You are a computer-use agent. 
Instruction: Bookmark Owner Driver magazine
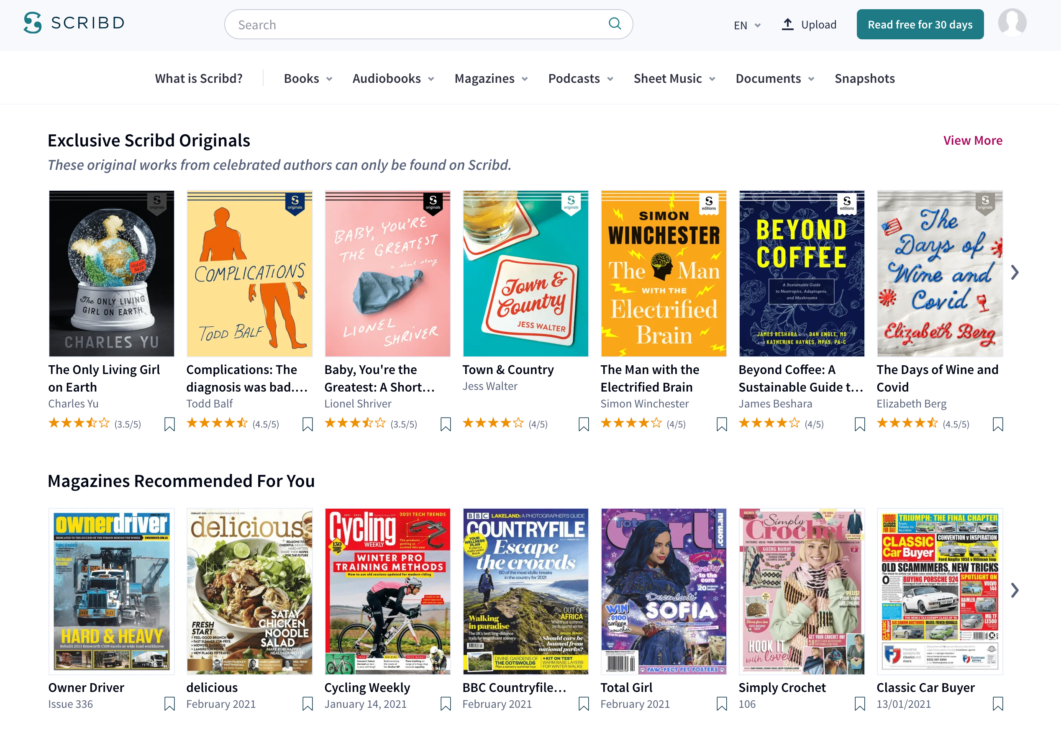click(x=170, y=704)
